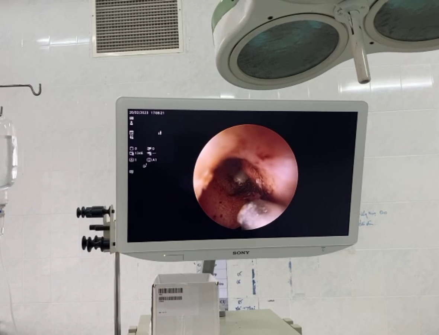
Task: Click the timestamp next to the date
Action: click(x=157, y=112)
